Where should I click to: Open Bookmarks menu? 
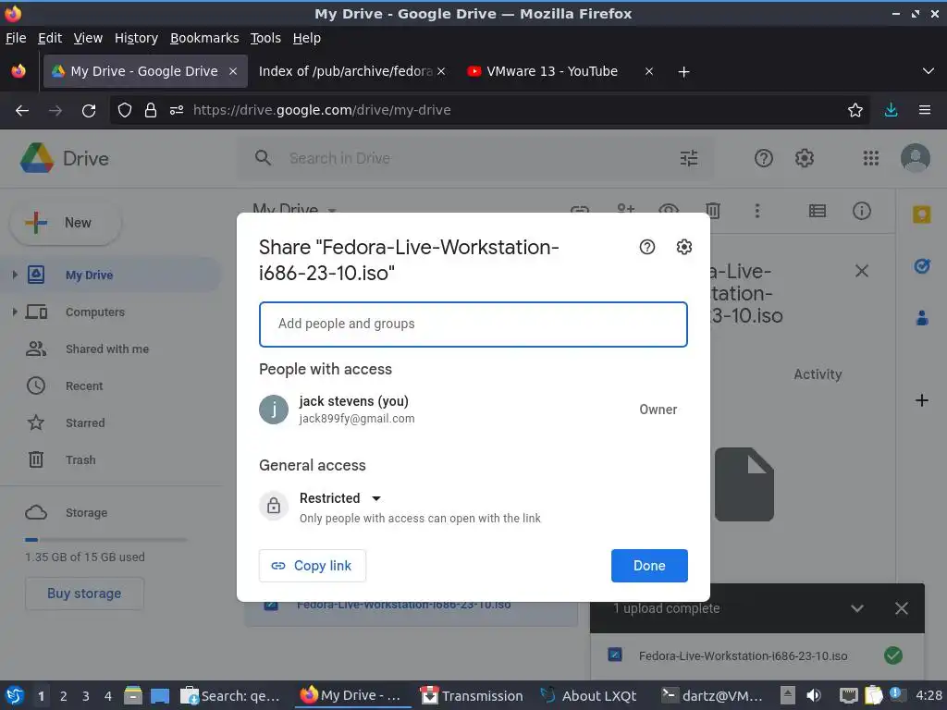[204, 38]
